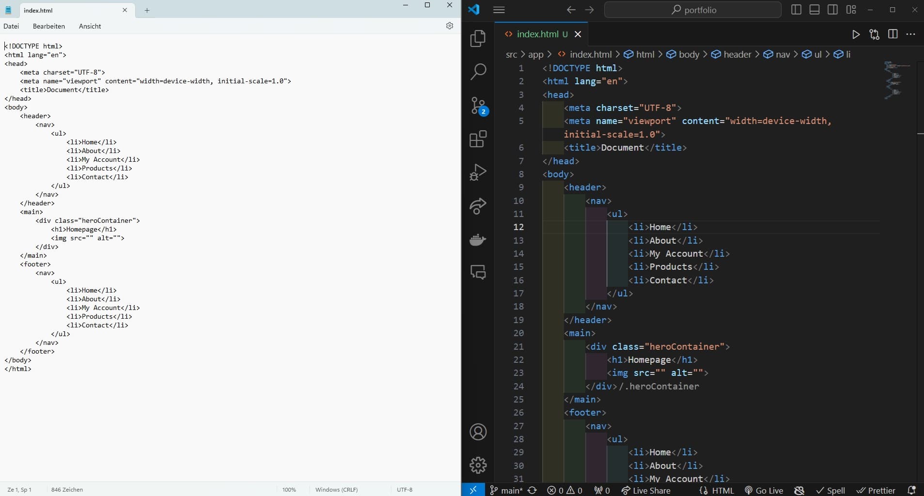The image size is (924, 496).
Task: Click the VS Code minimap overview
Action: 897,80
